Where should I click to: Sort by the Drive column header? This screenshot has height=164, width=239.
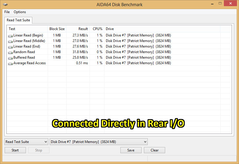tap(162, 29)
